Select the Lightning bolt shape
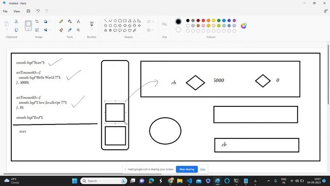The width and height of the screenshot is (330, 186). click(x=135, y=30)
